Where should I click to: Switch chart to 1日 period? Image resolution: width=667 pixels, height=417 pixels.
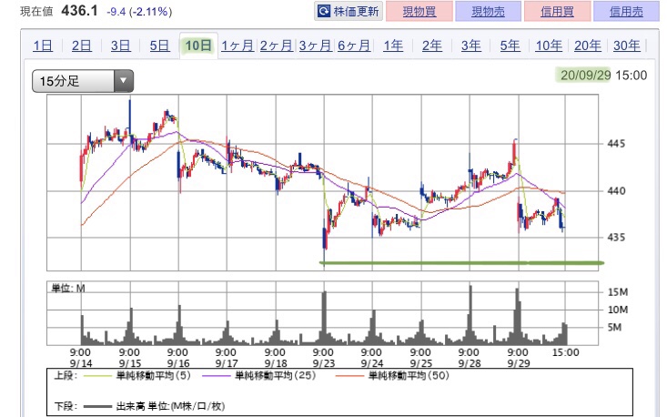click(x=43, y=46)
